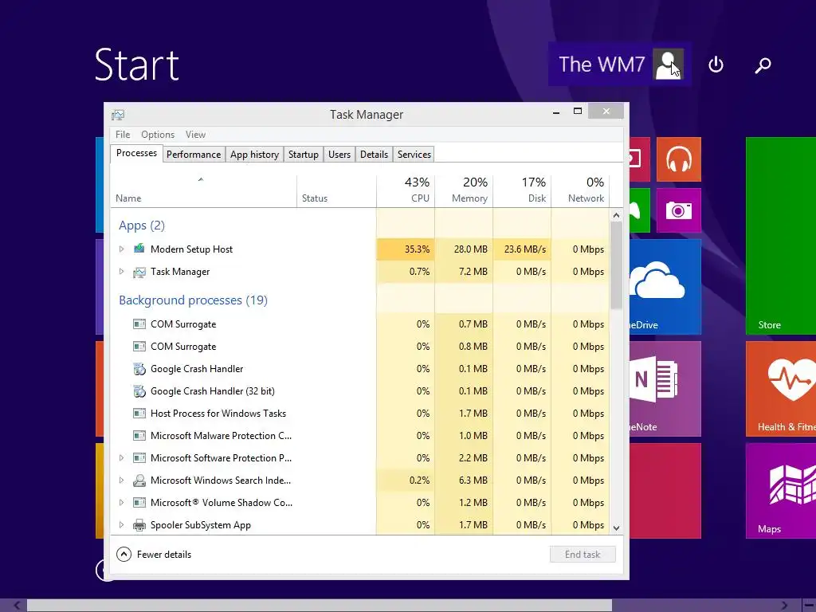Click the Google Crash Handler (32 bit) icon
The width and height of the screenshot is (816, 612).
click(x=139, y=390)
